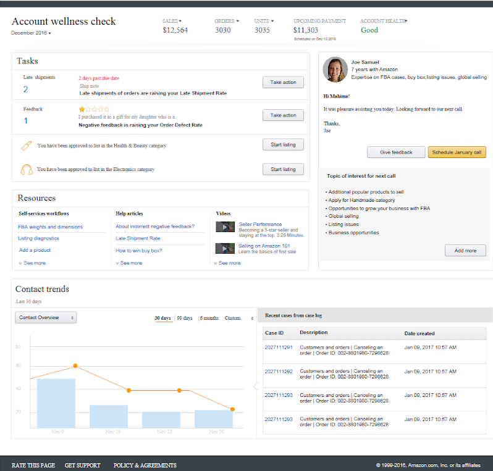Image resolution: width=493 pixels, height=471 pixels.
Task: Open case ID 2027111291
Action: click(279, 348)
